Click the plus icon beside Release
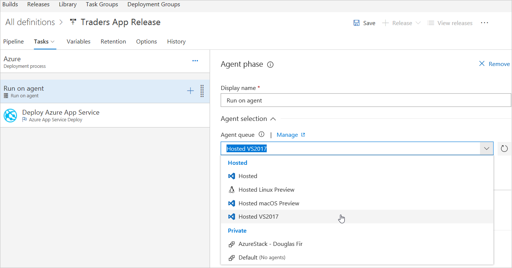The height and width of the screenshot is (268, 512). (385, 23)
